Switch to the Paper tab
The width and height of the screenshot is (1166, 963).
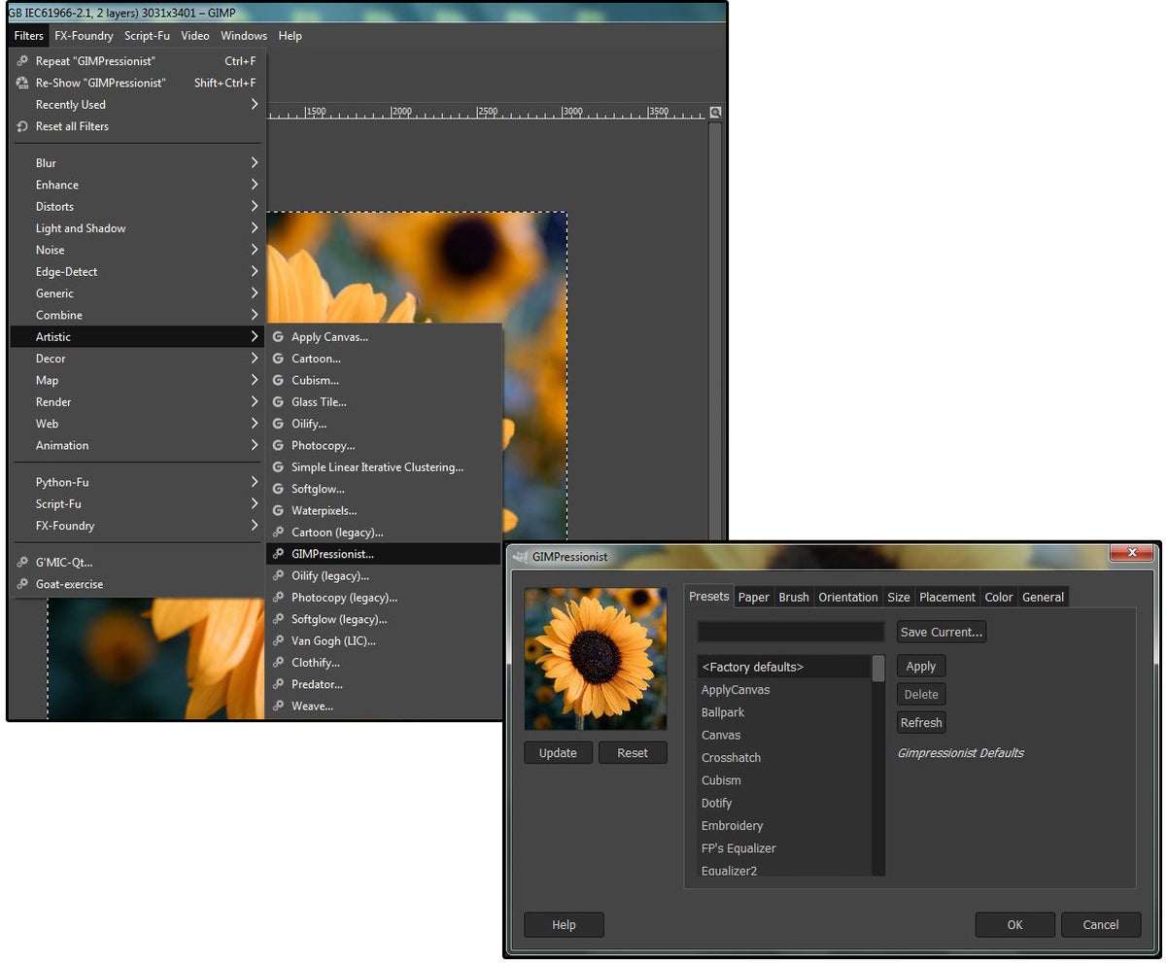tap(753, 597)
